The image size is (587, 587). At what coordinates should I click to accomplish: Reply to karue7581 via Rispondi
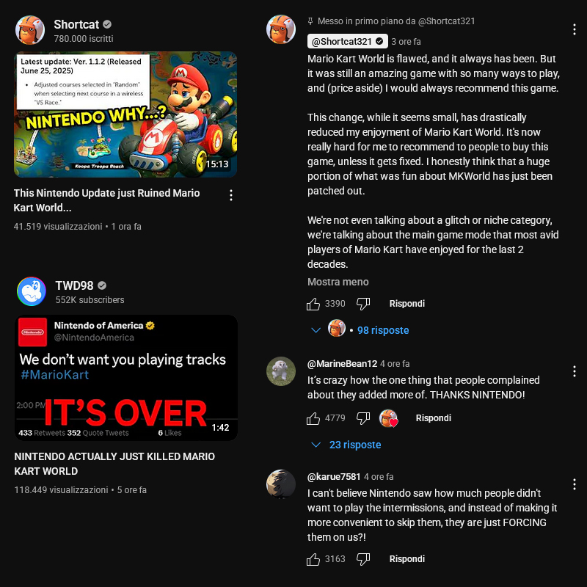pos(407,559)
